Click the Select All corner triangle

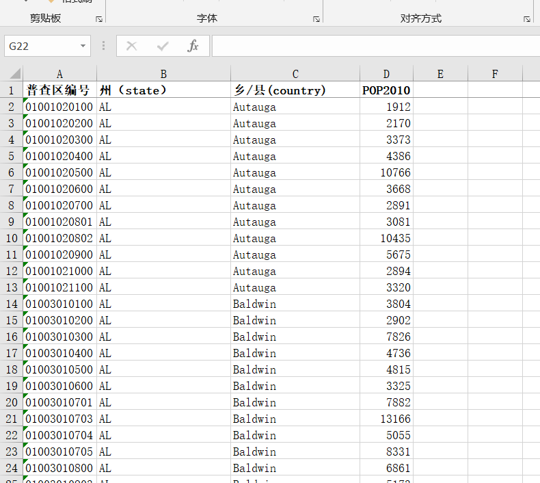tap(15, 73)
